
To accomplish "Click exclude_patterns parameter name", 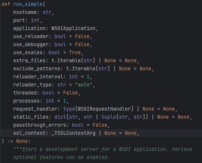I will pos(37,69).
